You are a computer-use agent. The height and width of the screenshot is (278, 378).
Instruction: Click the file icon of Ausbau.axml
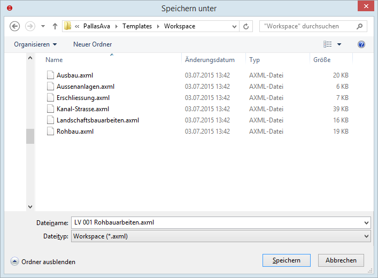(50, 75)
